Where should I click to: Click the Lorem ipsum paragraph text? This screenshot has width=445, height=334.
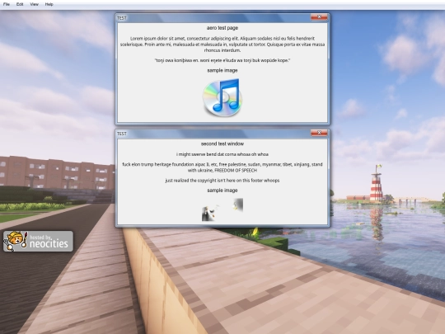(x=222, y=45)
